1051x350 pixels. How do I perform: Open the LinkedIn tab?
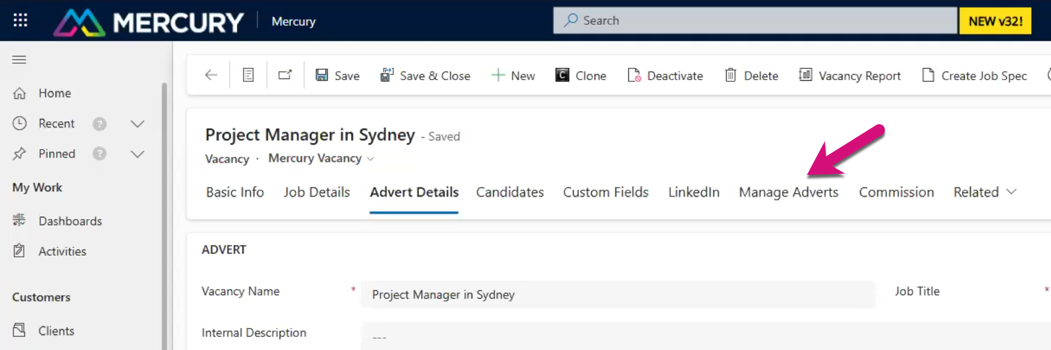694,192
